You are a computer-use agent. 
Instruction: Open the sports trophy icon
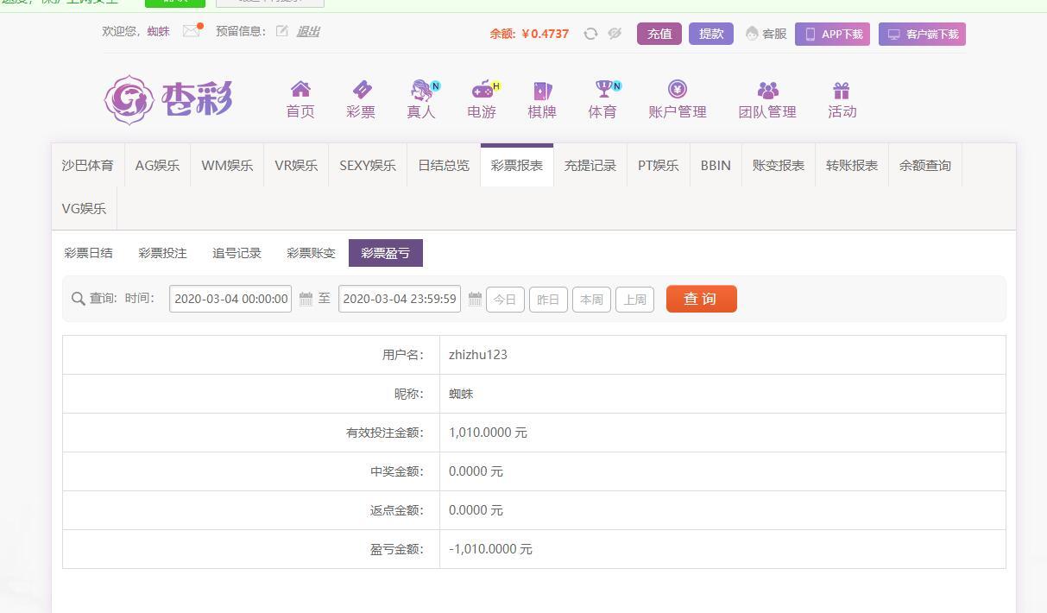click(602, 90)
